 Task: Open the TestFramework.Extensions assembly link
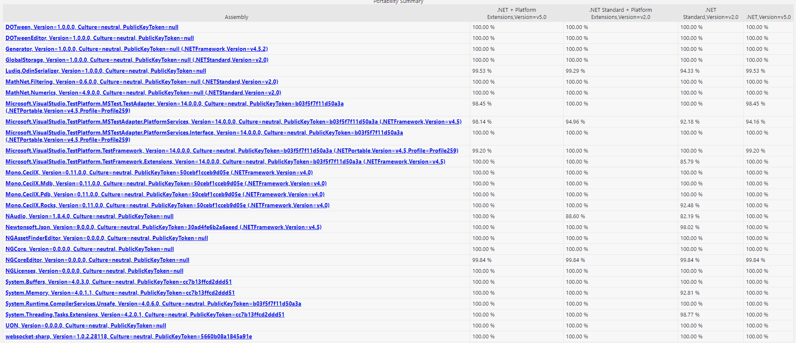(x=225, y=162)
